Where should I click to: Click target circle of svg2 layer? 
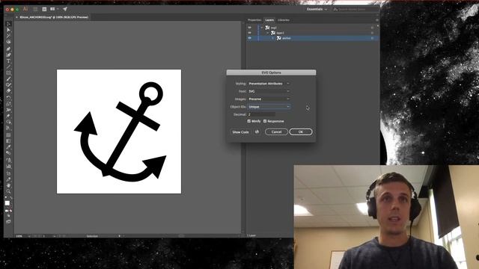coord(372,28)
